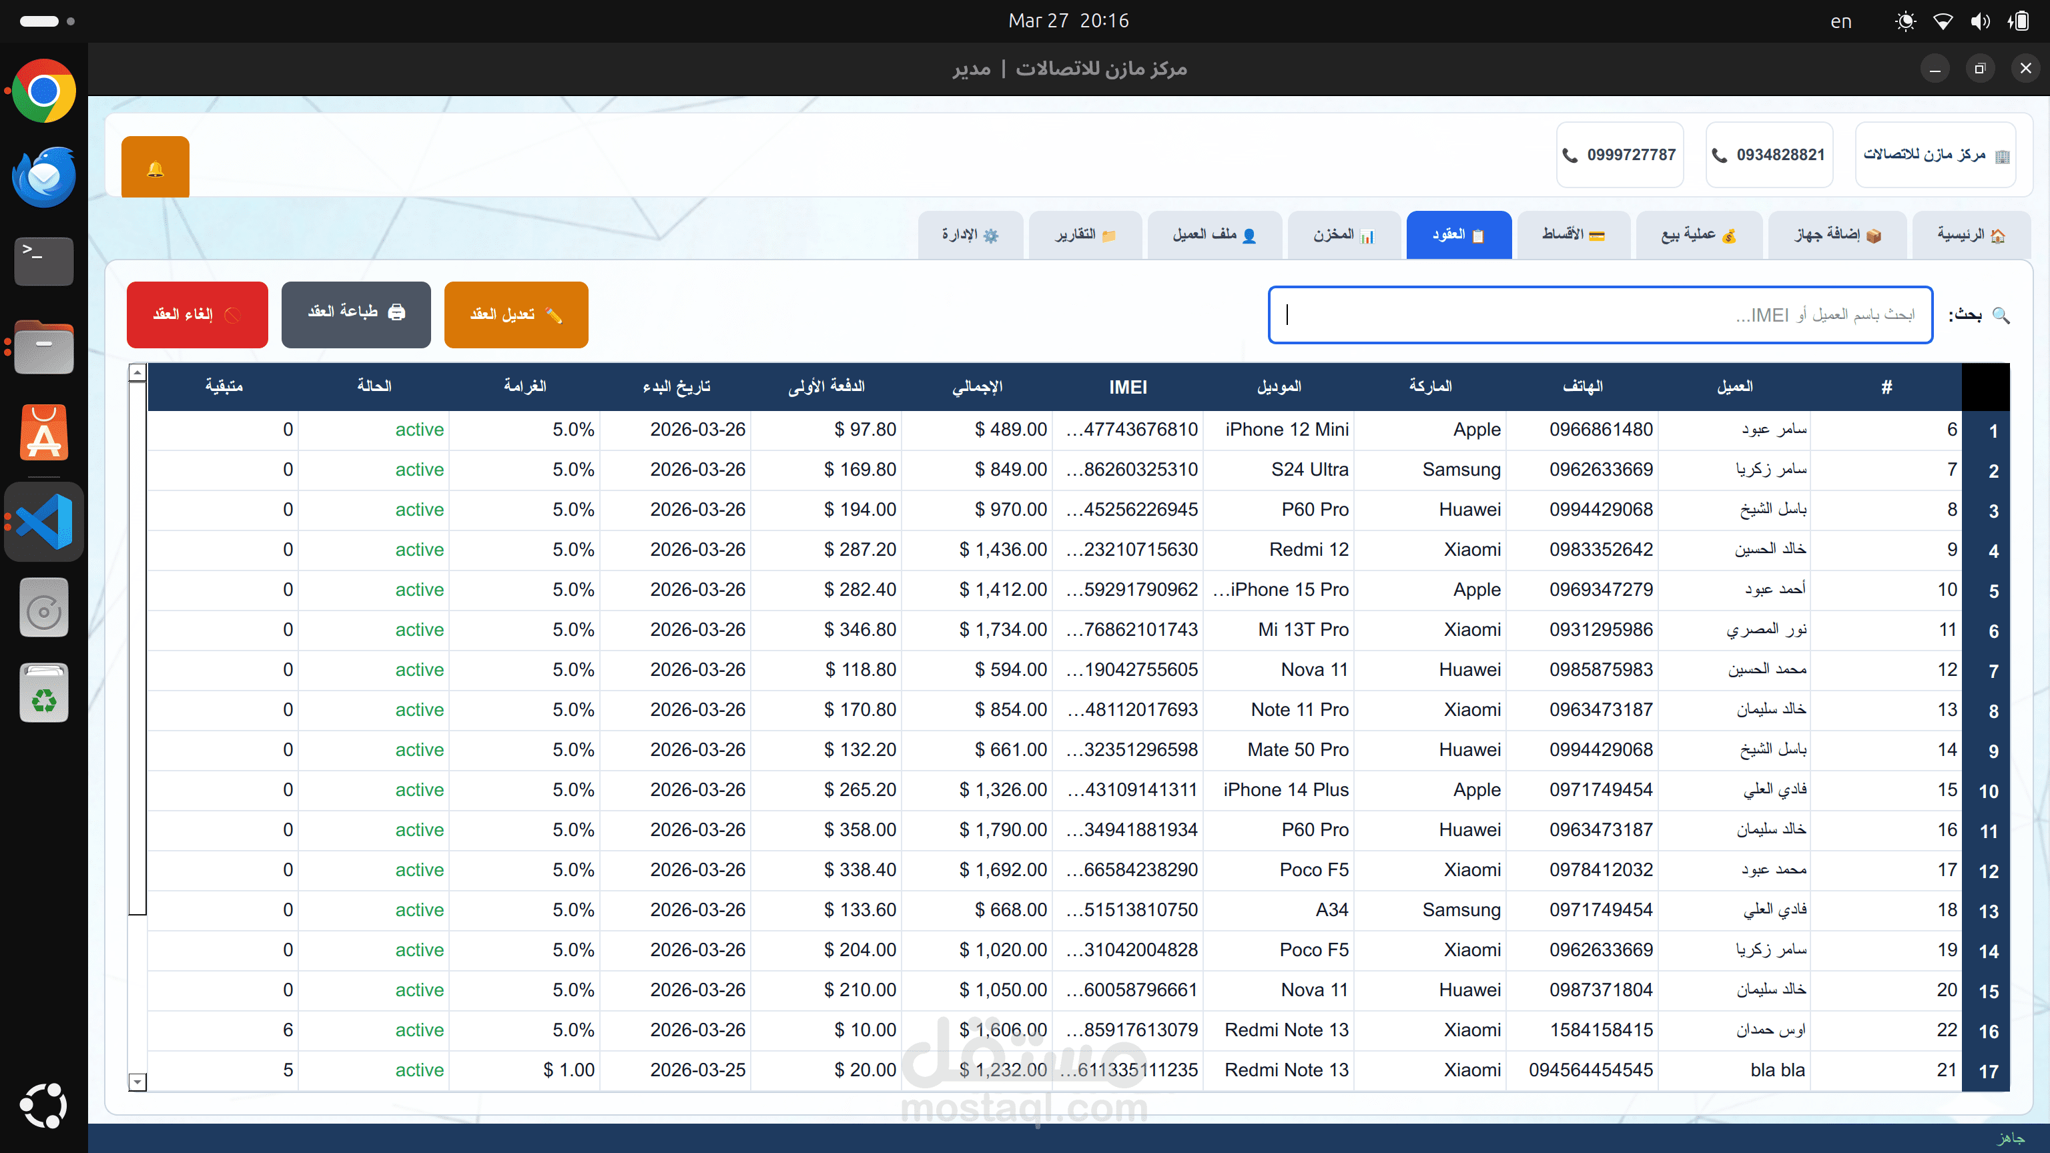Image resolution: width=2050 pixels, height=1153 pixels.
Task: Launch Thunderbird mail from the dock
Action: point(44,177)
